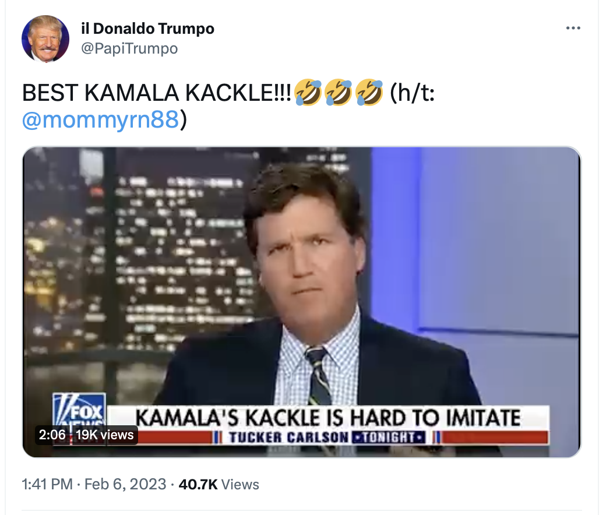The image size is (606, 515).
Task: View the 40.7K Views count
Action: (x=219, y=484)
